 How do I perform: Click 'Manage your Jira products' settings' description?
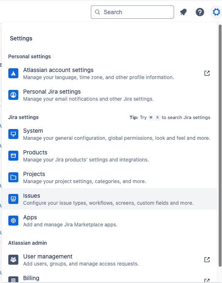pyautogui.click(x=86, y=160)
